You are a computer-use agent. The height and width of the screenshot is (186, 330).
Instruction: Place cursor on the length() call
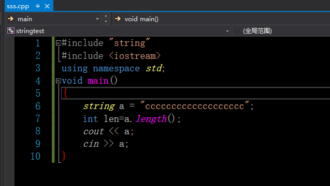[x=155, y=119]
